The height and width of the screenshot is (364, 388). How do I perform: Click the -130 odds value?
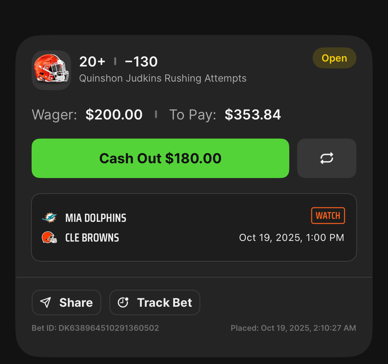click(141, 62)
